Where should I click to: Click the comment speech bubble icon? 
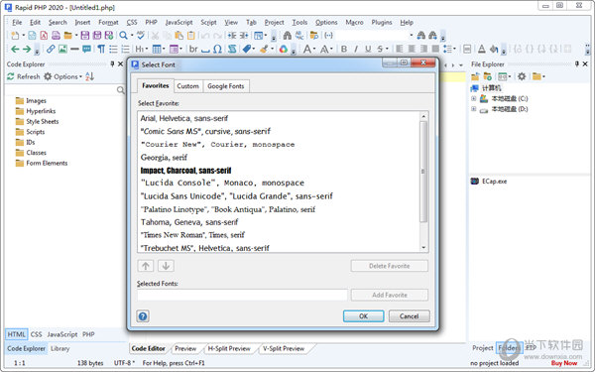tap(86, 49)
